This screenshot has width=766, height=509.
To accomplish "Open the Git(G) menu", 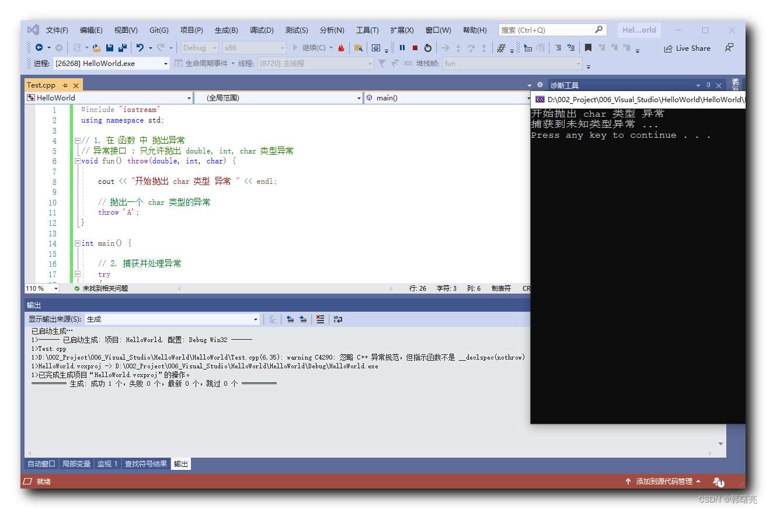I will coord(159,30).
